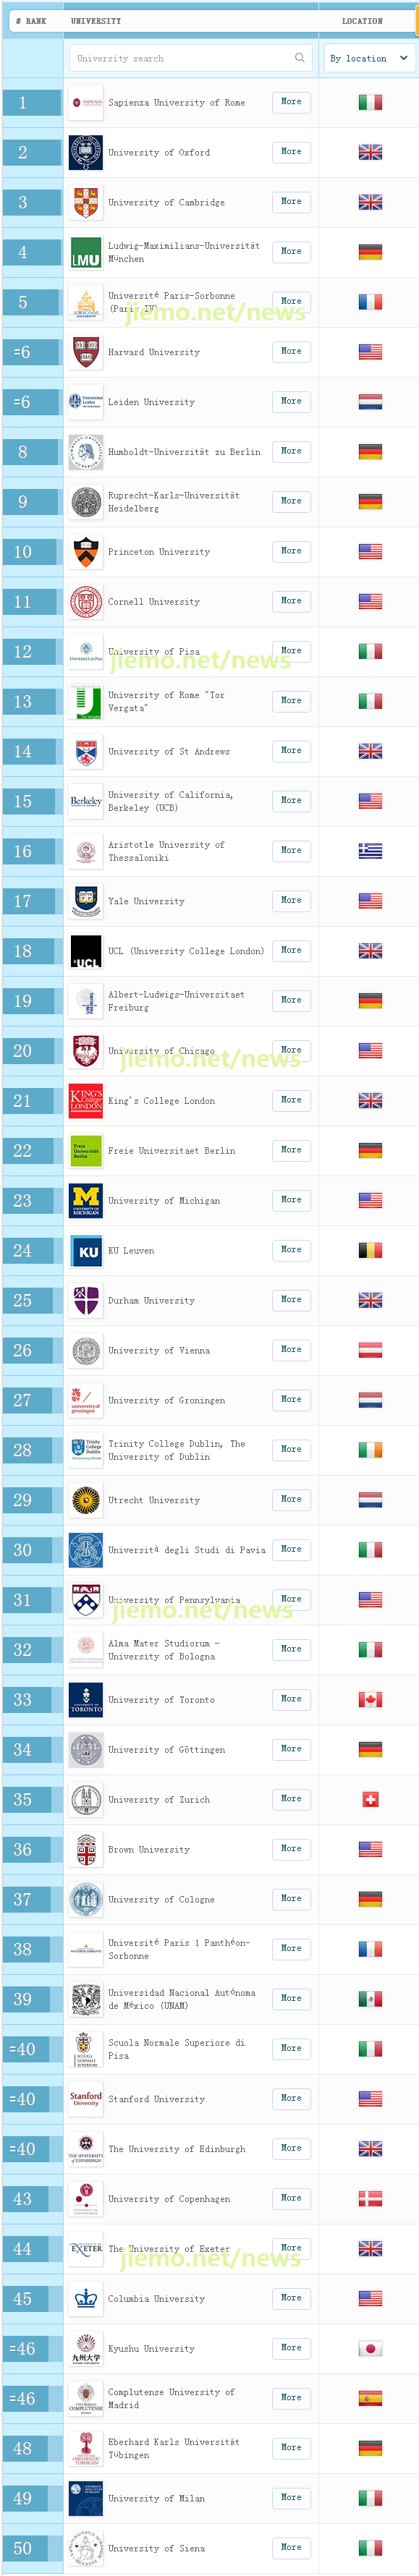Click the Princeton University shield logo
This screenshot has width=419, height=2576.
coord(86,552)
